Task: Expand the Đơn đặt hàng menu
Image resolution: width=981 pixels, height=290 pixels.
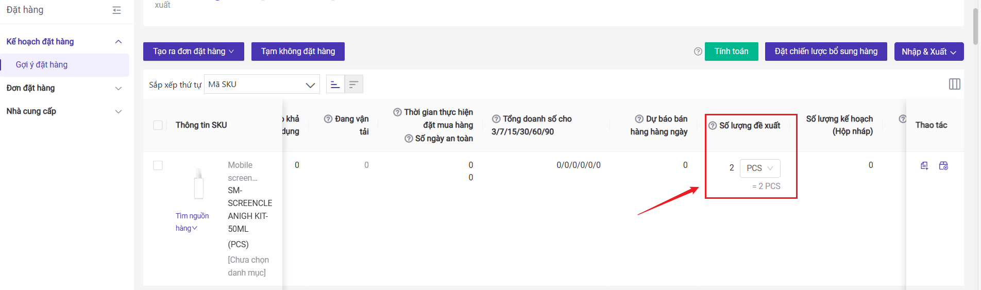Action: coord(64,88)
